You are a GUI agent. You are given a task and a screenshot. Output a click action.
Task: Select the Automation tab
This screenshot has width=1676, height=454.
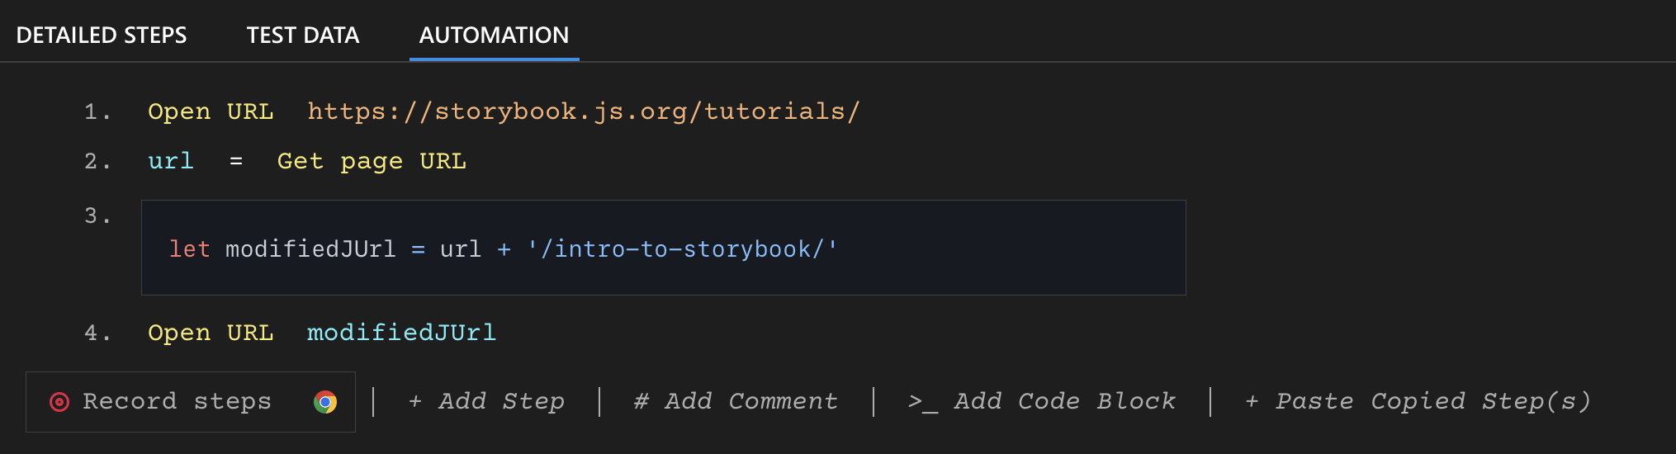494,35
